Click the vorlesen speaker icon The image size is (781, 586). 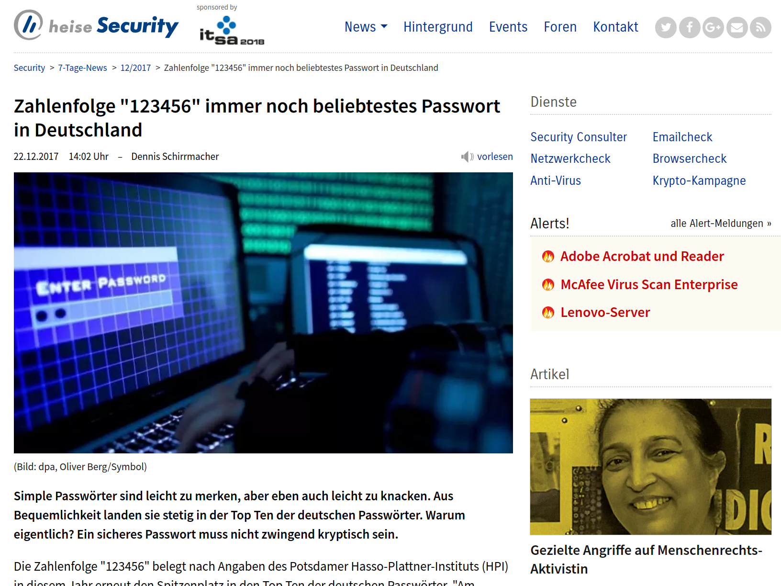point(467,157)
